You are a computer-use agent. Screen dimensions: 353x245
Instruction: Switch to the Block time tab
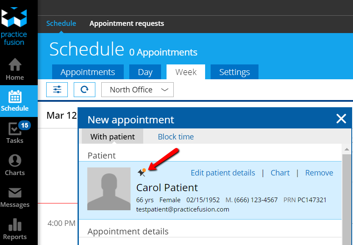176,136
